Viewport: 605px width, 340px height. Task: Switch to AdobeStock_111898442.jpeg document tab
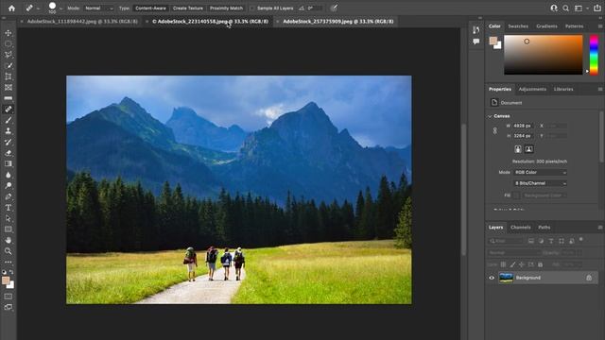82,21
